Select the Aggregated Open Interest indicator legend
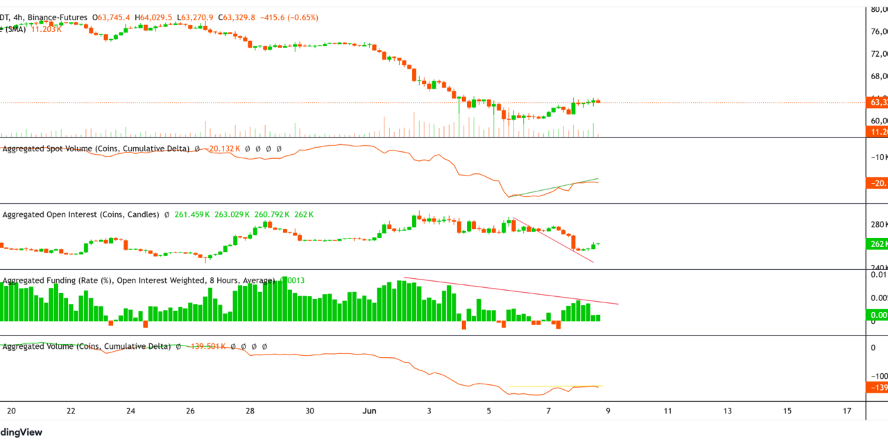 click(x=80, y=215)
